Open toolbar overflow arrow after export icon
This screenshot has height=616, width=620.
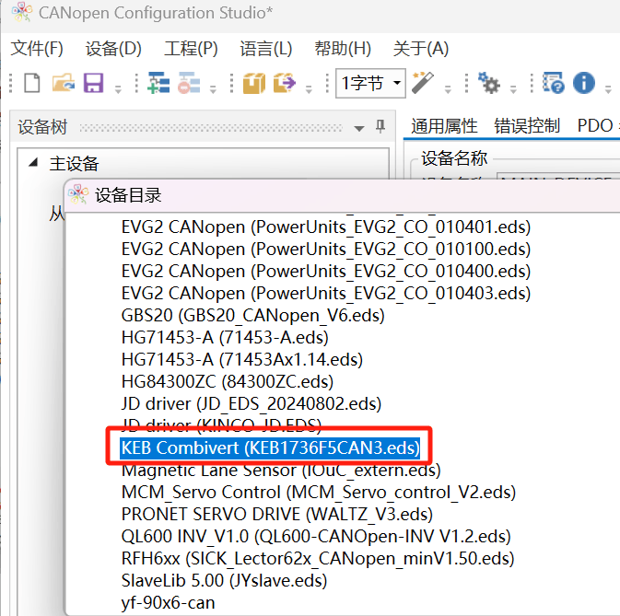[x=309, y=89]
